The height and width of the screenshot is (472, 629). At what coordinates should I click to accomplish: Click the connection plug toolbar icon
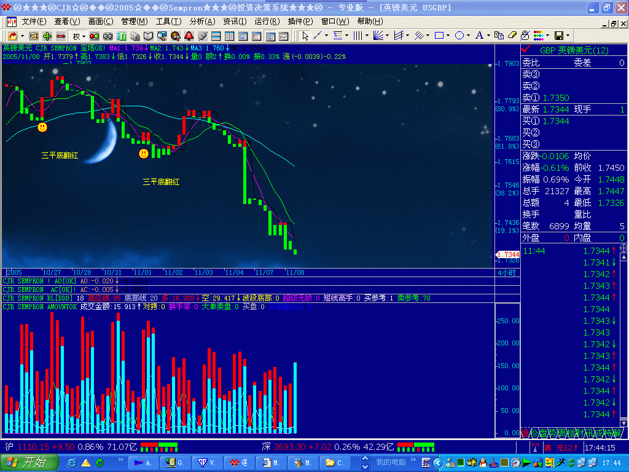pyautogui.click(x=203, y=36)
